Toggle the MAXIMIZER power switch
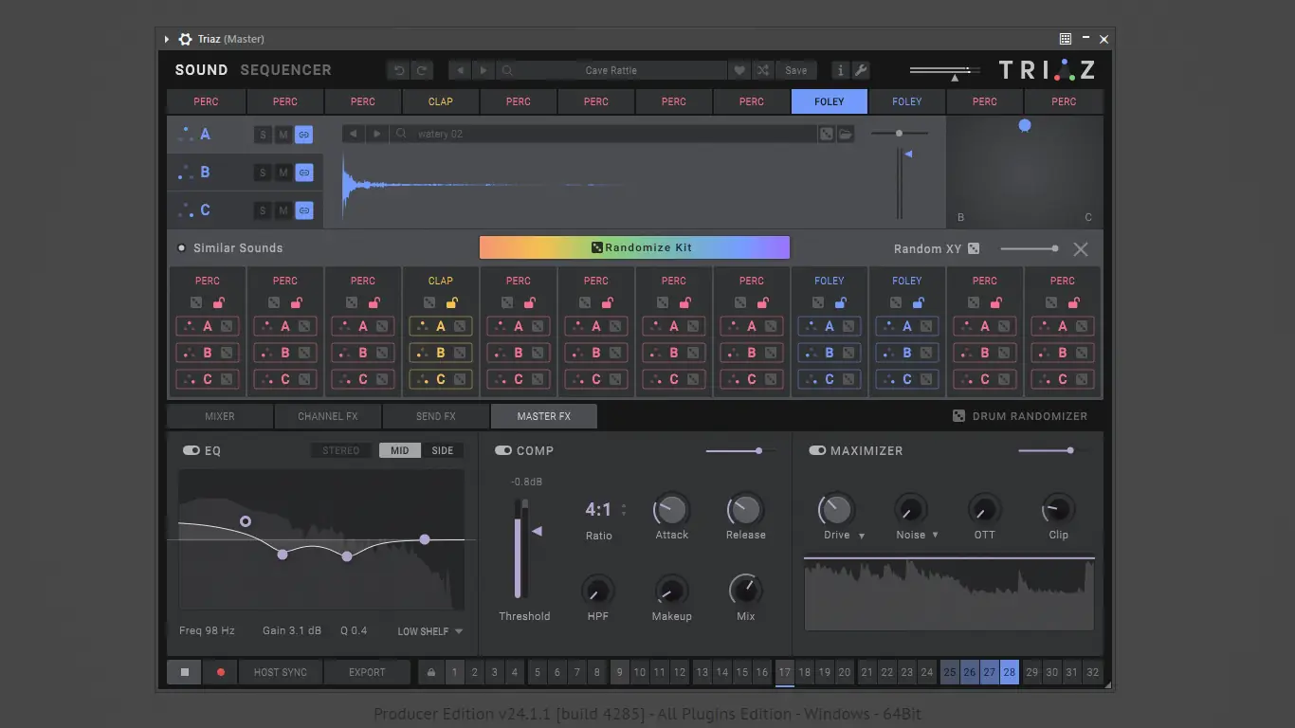 click(817, 450)
